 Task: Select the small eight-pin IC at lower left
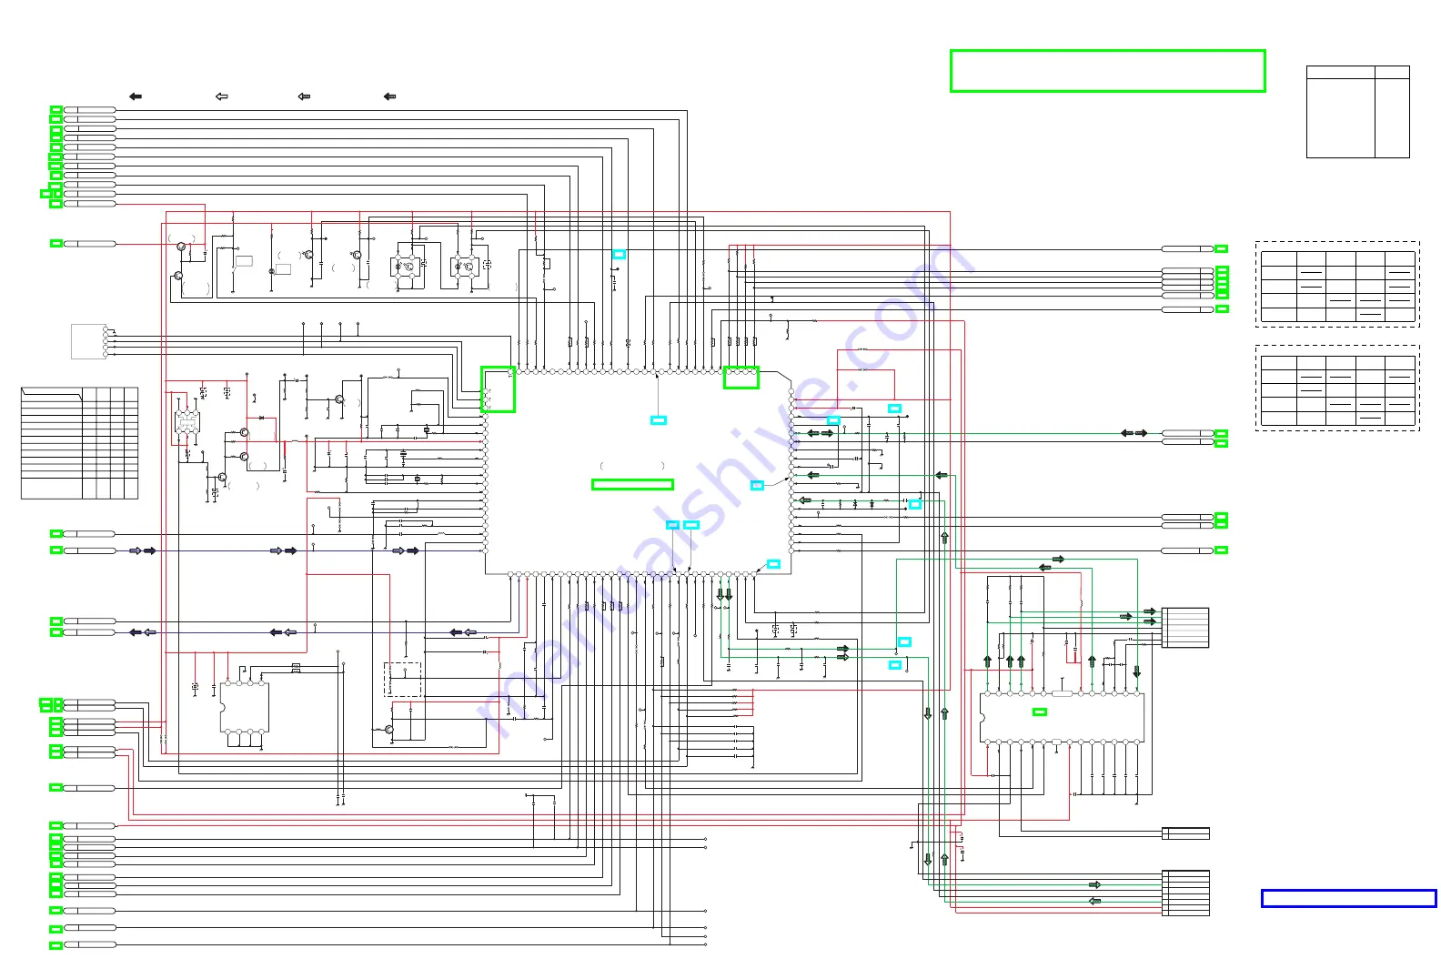click(x=245, y=708)
